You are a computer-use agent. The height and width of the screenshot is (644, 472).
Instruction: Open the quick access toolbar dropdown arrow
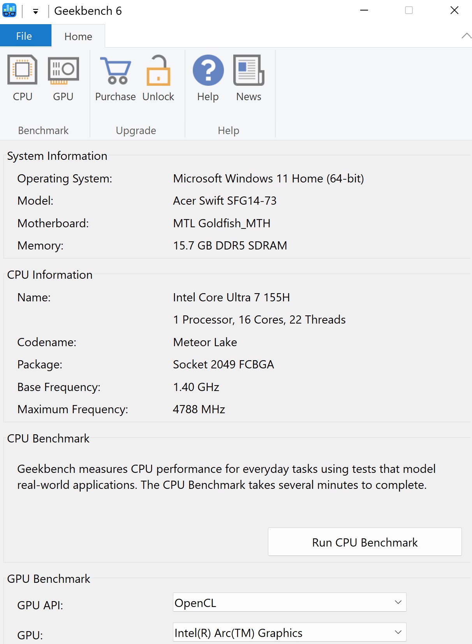point(35,11)
